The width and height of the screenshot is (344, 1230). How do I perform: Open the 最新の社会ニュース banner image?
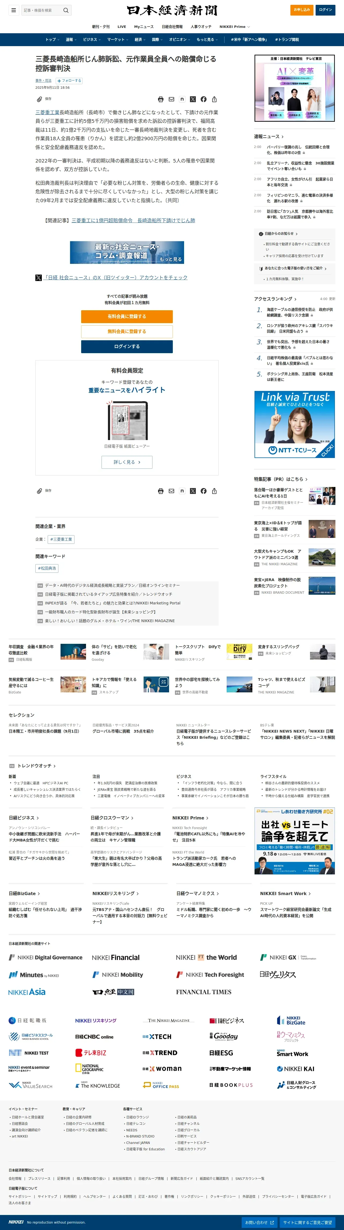pos(127,252)
